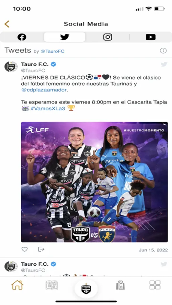
Task: Go to Home in the bottom bar
Action: [x=17, y=285]
